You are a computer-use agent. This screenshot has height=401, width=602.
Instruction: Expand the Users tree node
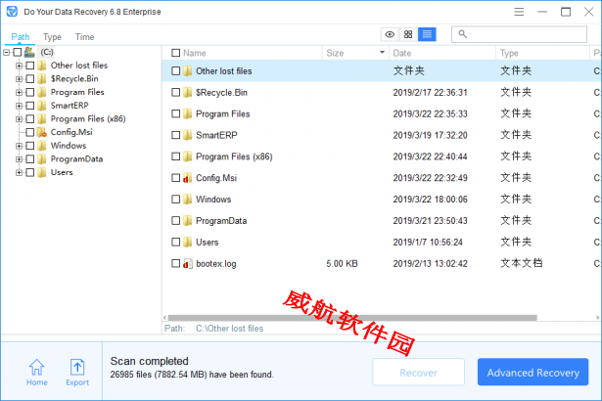point(19,173)
